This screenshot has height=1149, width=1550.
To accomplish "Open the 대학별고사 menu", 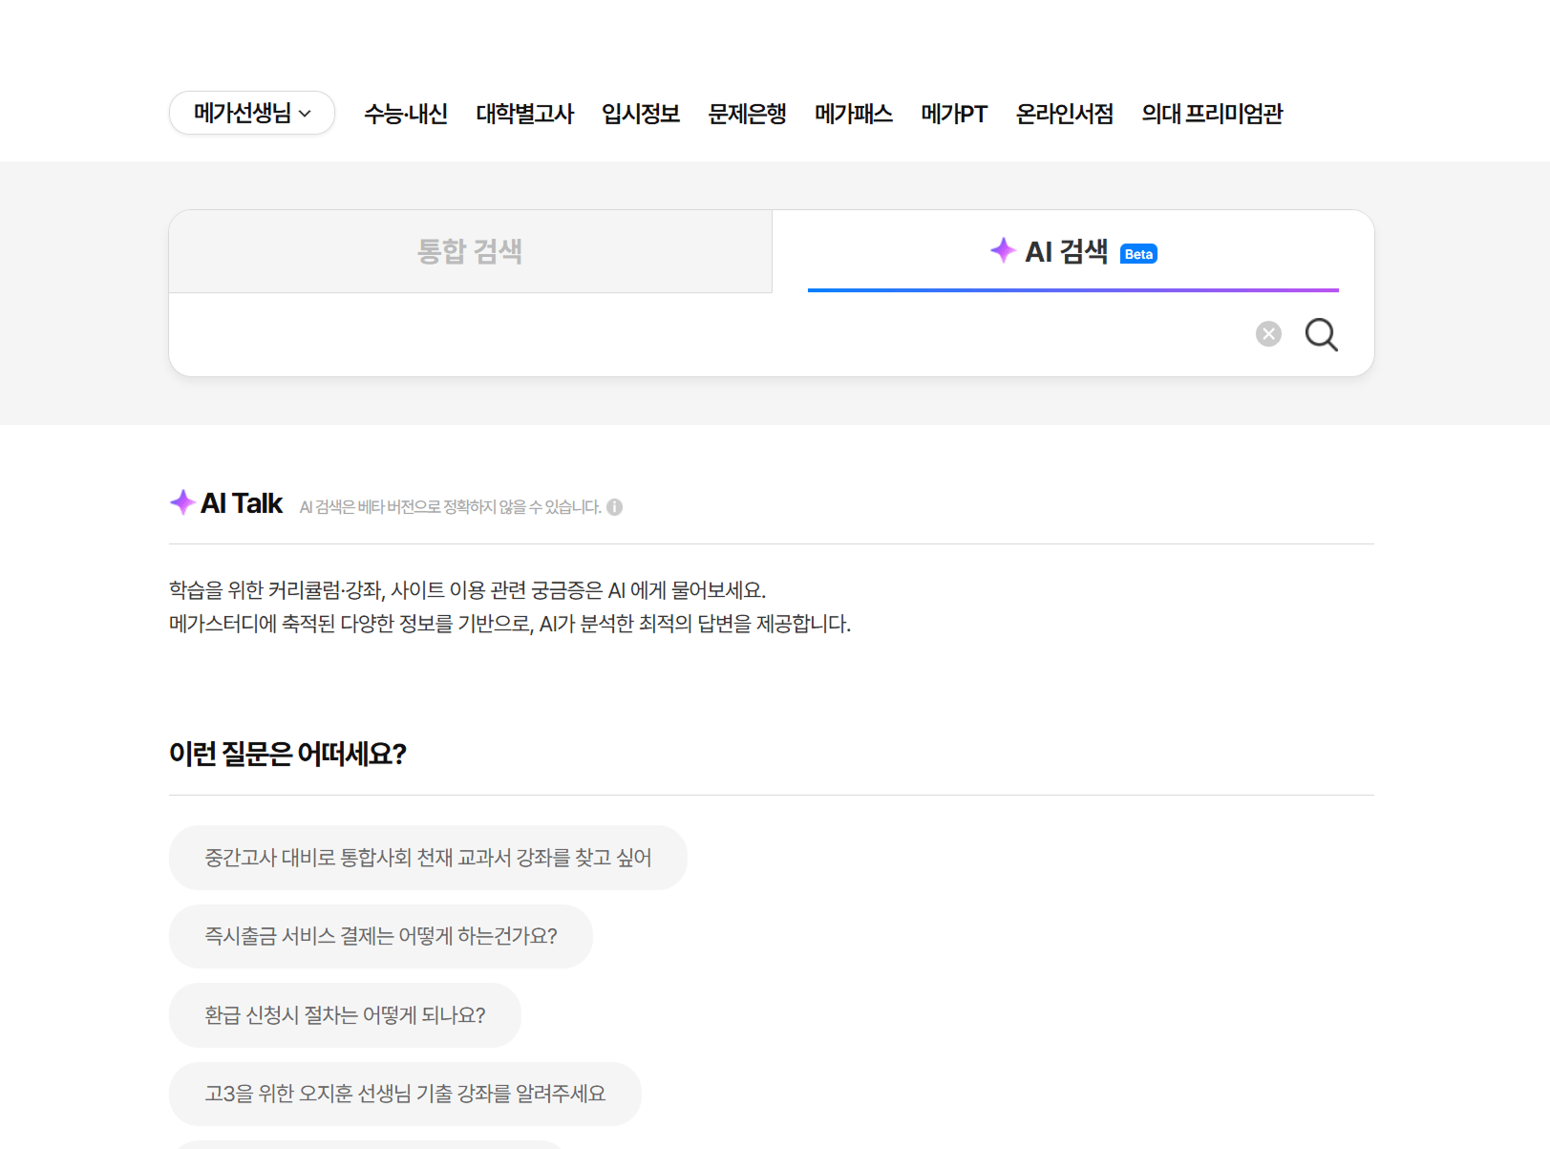I will click(524, 115).
